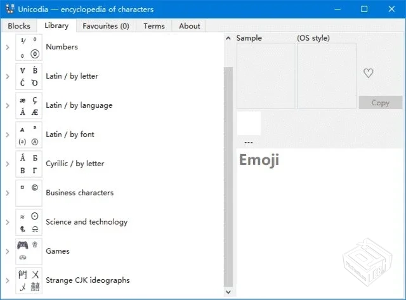
Task: Click the Science and technology thumbnail icon
Action: 29,223
